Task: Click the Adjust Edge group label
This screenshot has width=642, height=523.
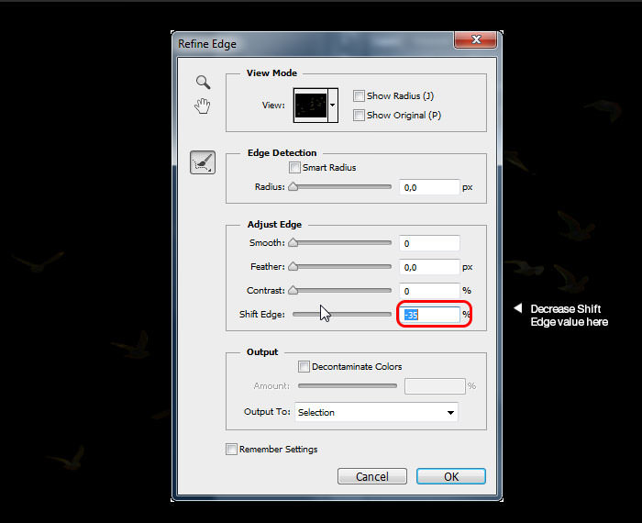Action: point(274,225)
